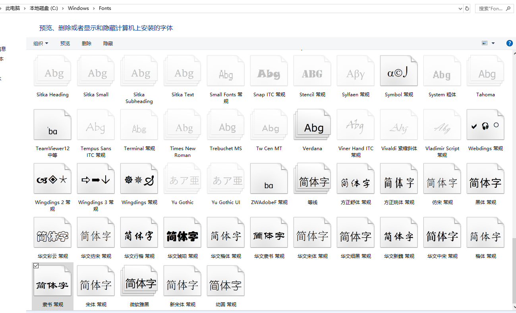Select the Tempus Sans ITC font icon
Screen dimensions: 516x313
coord(96,125)
